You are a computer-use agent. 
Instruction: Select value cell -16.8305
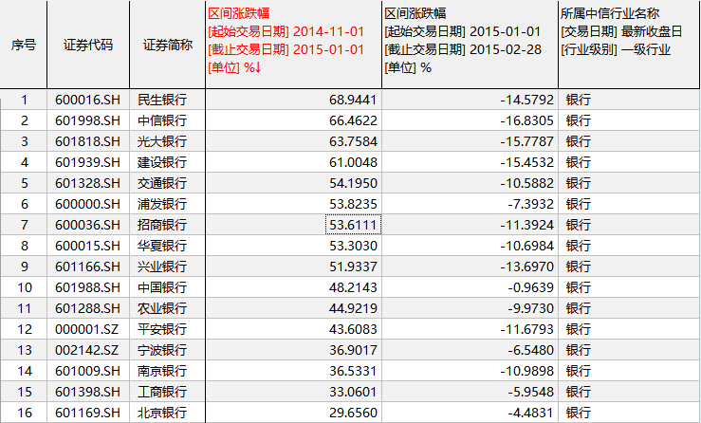coord(470,120)
